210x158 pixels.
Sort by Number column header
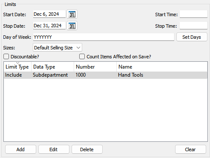(x=95, y=67)
